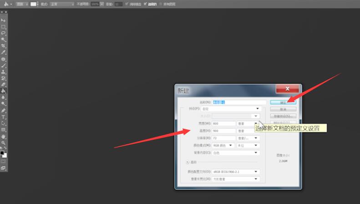Toggle the all layers checkbox in options bar

tap(161, 4)
